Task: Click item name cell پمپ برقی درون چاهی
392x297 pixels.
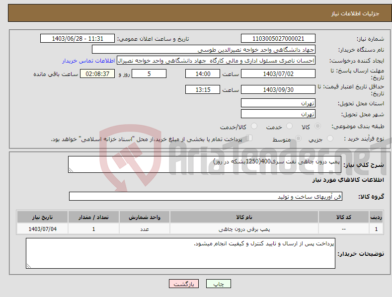Action: [244, 229]
